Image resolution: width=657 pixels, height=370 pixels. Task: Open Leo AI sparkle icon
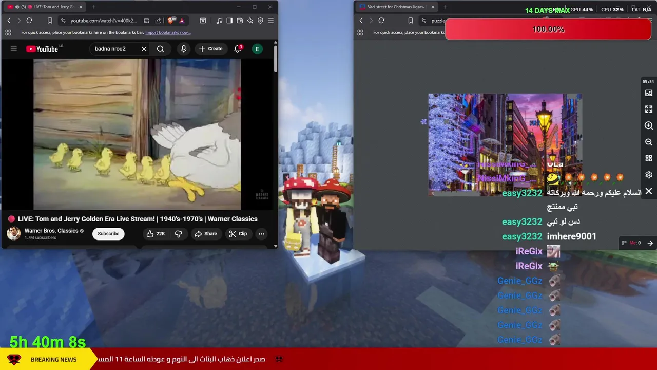[x=250, y=21]
